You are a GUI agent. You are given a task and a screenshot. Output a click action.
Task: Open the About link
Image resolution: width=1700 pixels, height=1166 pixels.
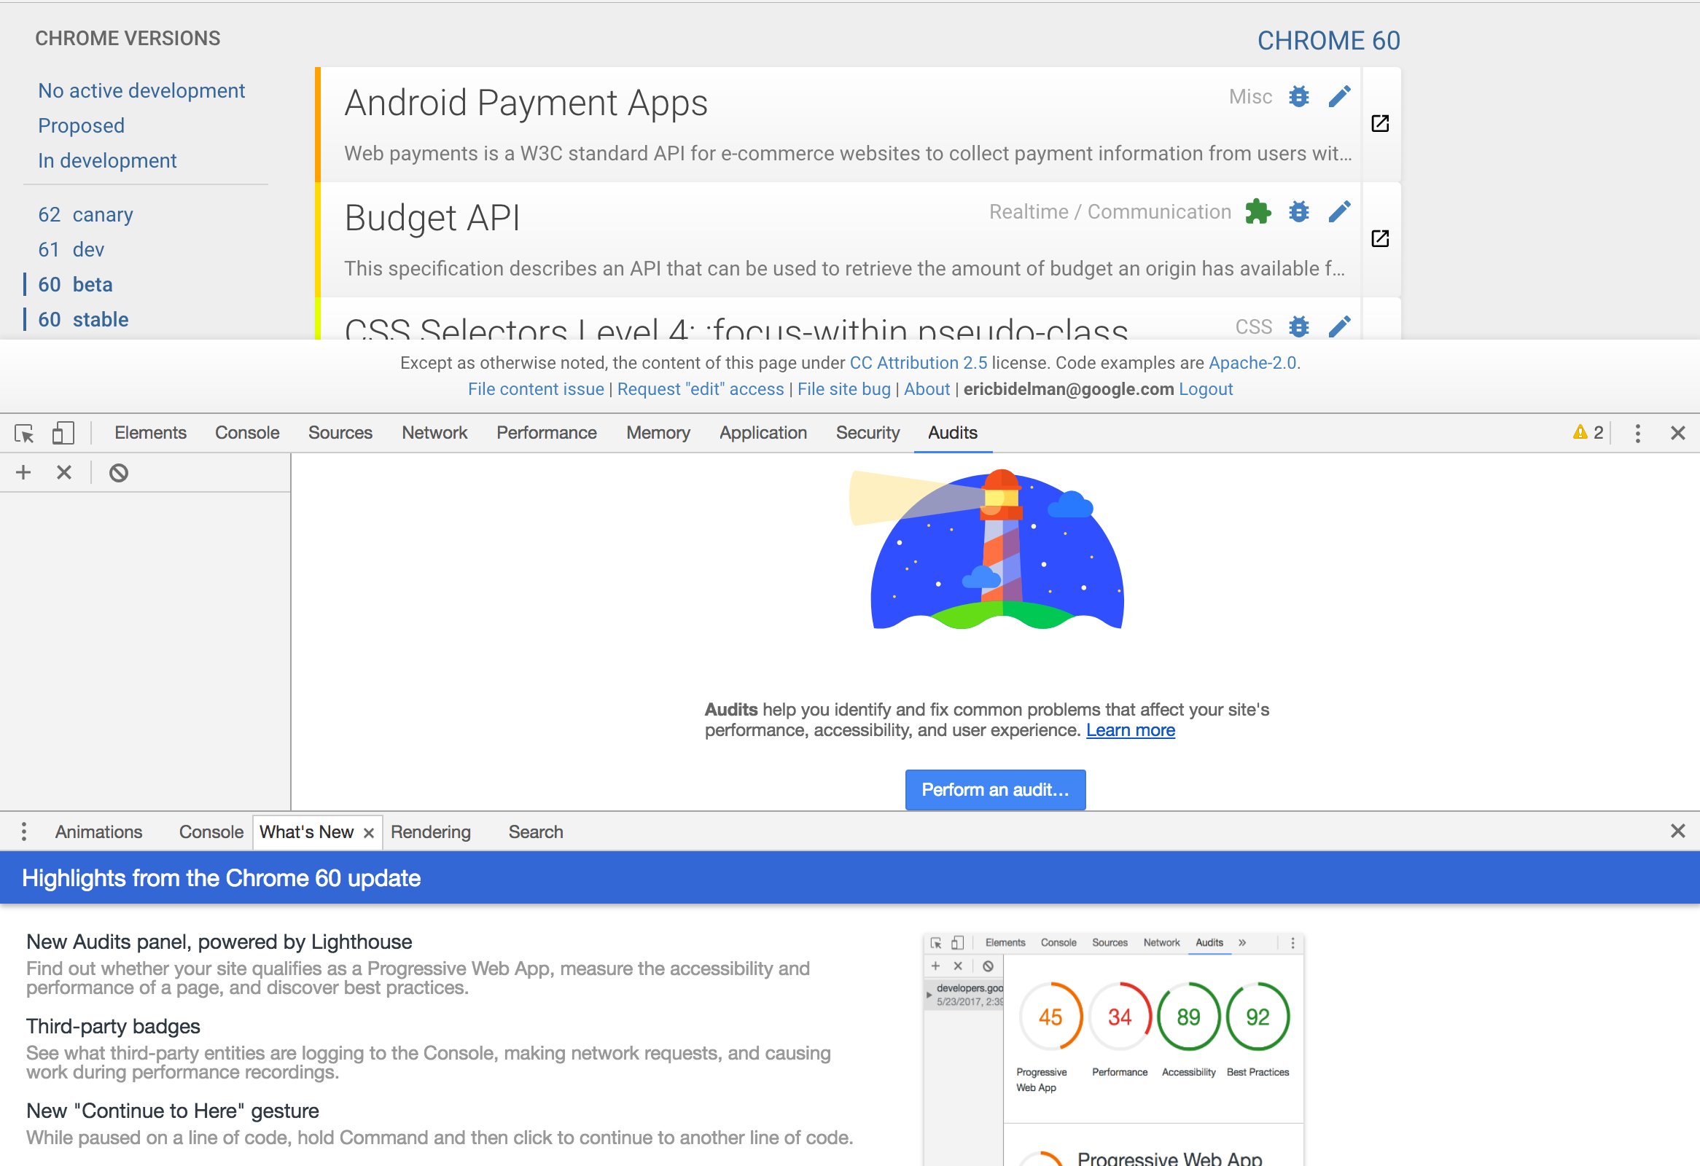pos(927,389)
